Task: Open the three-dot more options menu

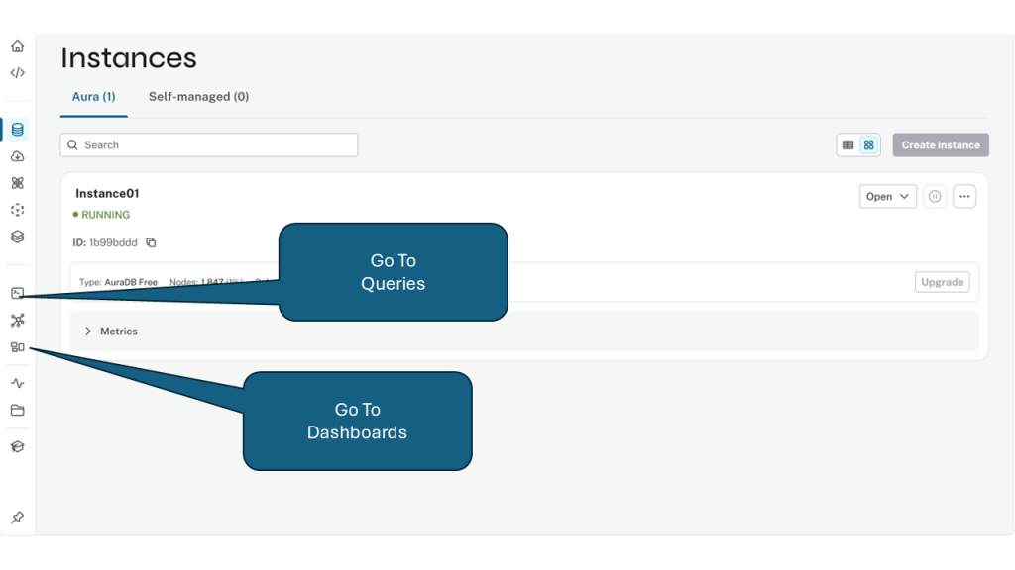Action: pos(964,197)
